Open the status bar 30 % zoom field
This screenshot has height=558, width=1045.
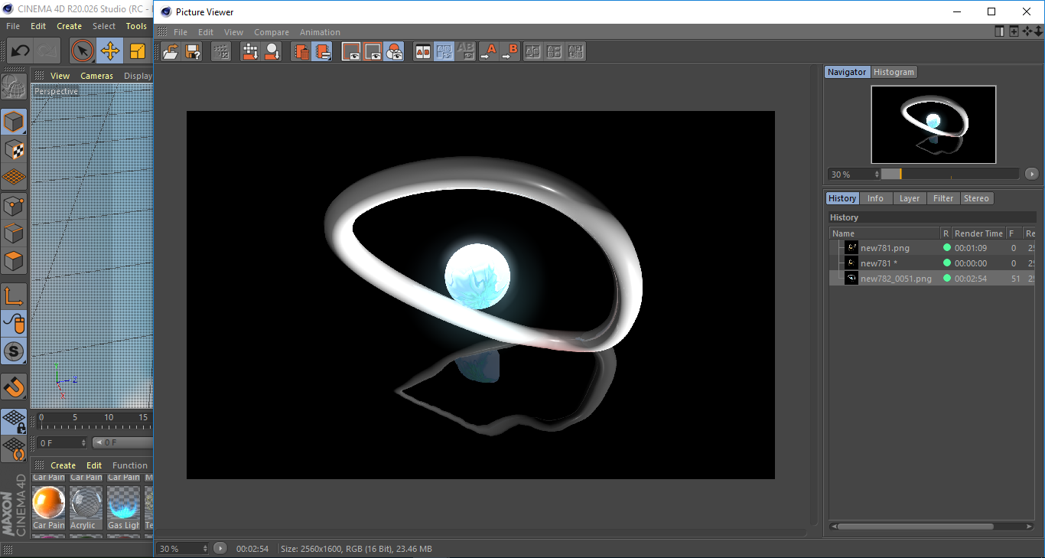tap(183, 549)
